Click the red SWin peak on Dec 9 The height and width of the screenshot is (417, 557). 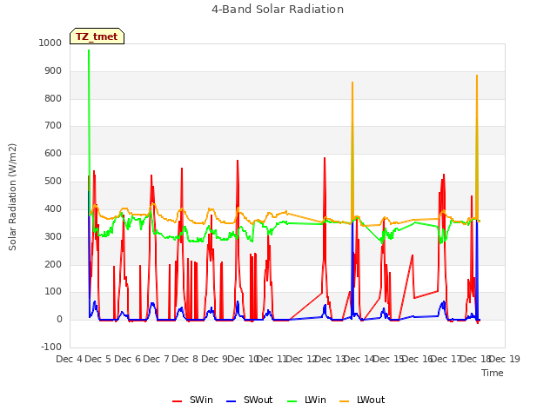pos(238,161)
